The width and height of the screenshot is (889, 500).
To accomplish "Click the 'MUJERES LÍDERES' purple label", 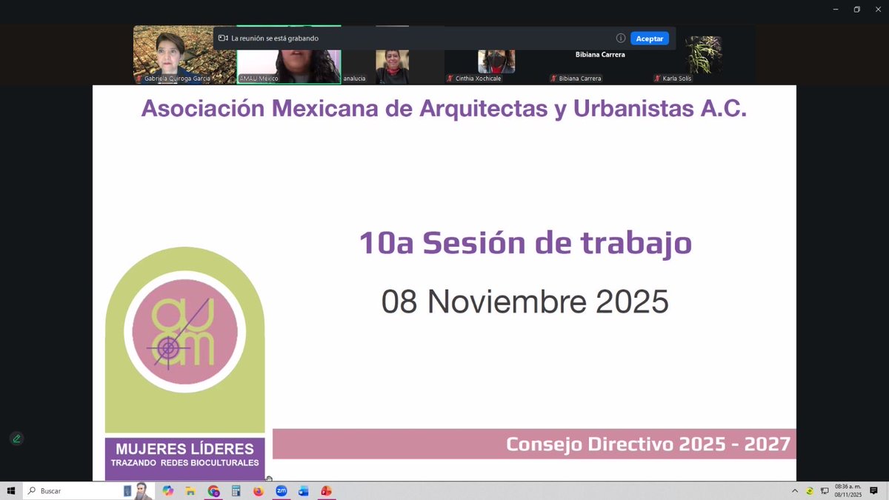I will pyautogui.click(x=184, y=449).
